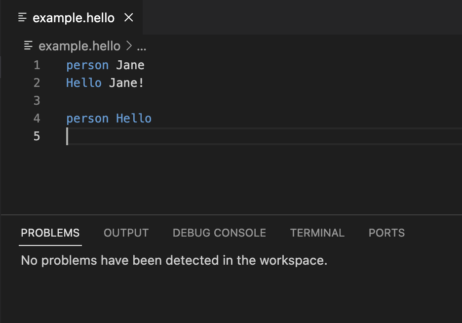Open the DEBUG CONSOLE tab

coord(219,233)
